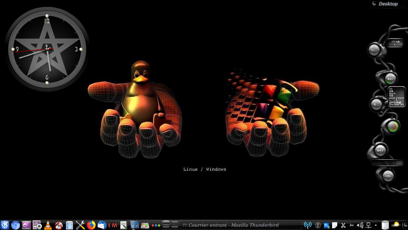Open the wireless network antenna tray icon
This screenshot has height=230, width=408.
pyautogui.click(x=307, y=225)
